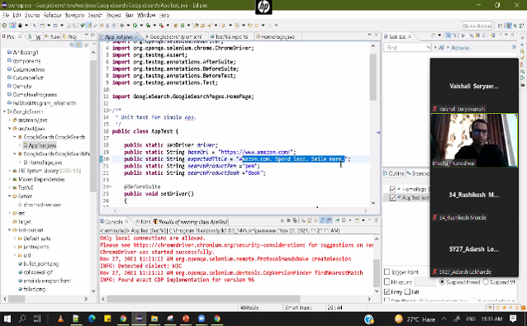Select the Suspend thread radio button
527x326 pixels.
click(x=442, y=282)
